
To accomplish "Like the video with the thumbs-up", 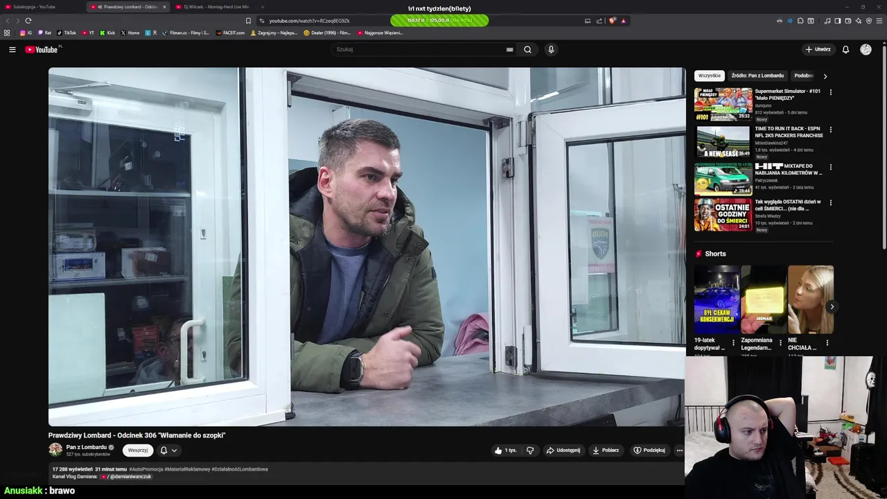I will 505,450.
